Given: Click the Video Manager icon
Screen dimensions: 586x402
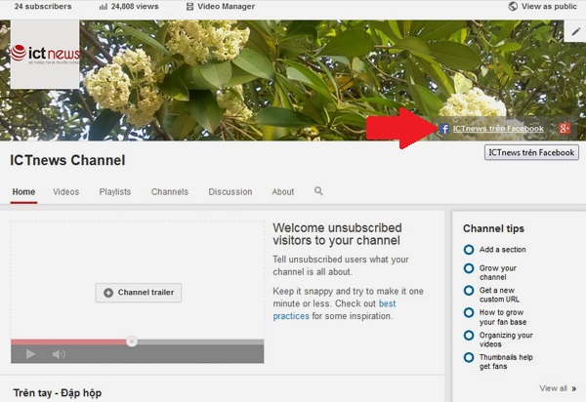Looking at the screenshot, I should [189, 7].
